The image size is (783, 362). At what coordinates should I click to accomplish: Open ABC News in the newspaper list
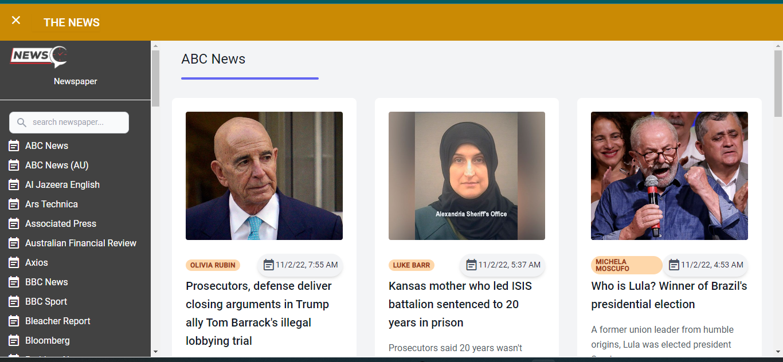tap(46, 146)
